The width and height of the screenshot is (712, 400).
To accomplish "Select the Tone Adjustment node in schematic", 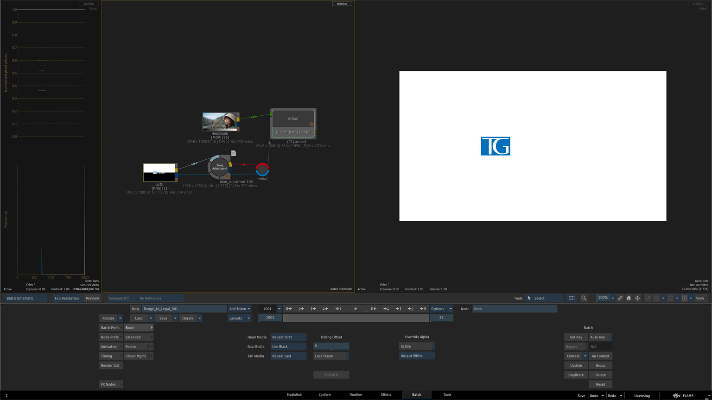I will pyautogui.click(x=220, y=167).
